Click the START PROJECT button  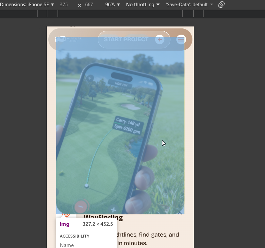click(134, 40)
